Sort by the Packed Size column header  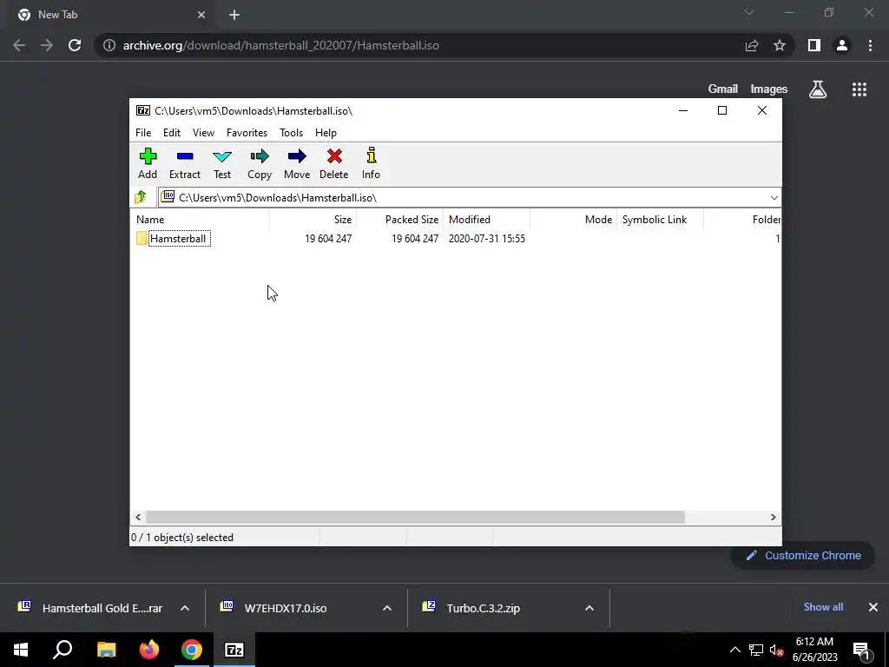[x=400, y=220]
